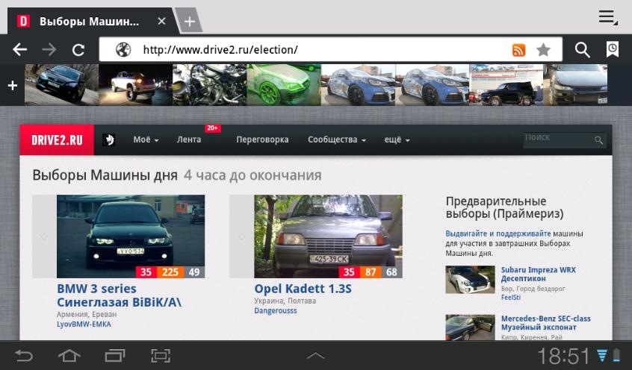This screenshot has height=370, width=632.
Task: Open Opel Kadett 1.3S link
Action: click(x=303, y=289)
